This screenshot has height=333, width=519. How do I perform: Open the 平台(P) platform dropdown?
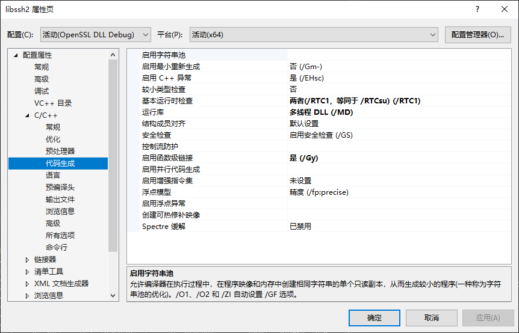(314, 35)
